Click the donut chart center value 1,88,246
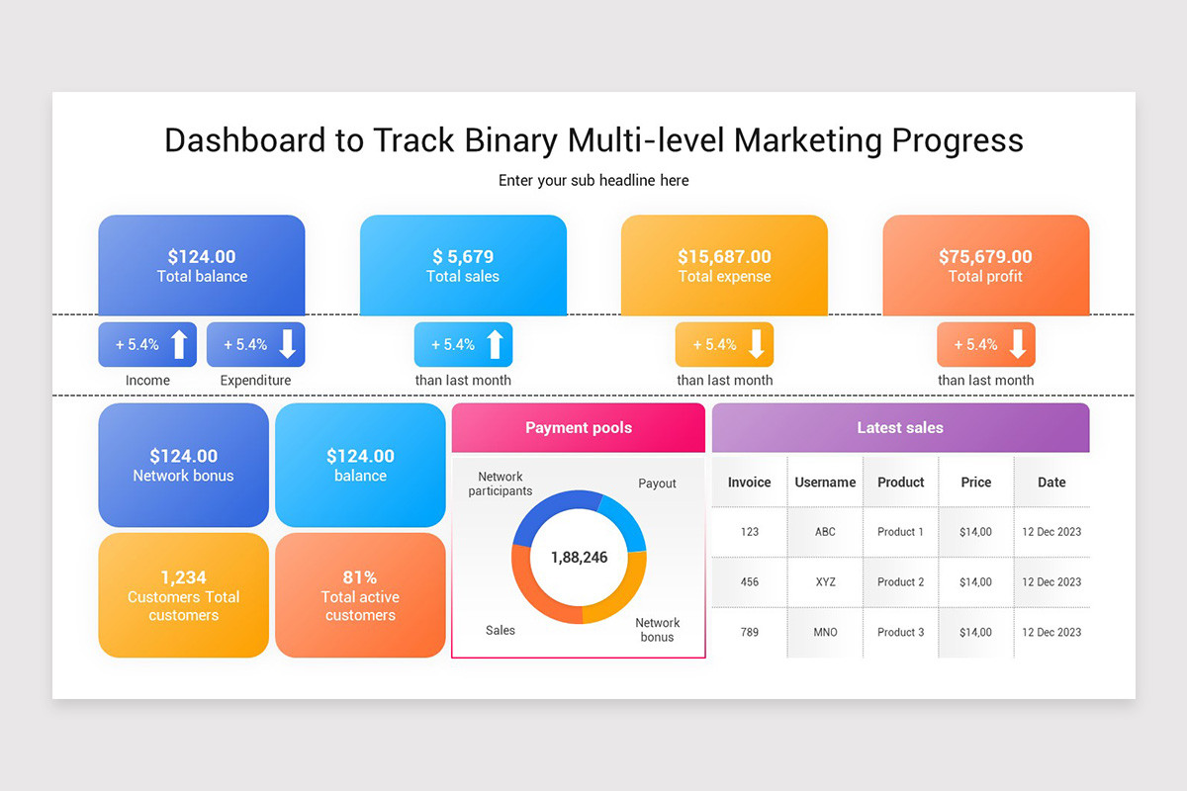 tap(579, 558)
